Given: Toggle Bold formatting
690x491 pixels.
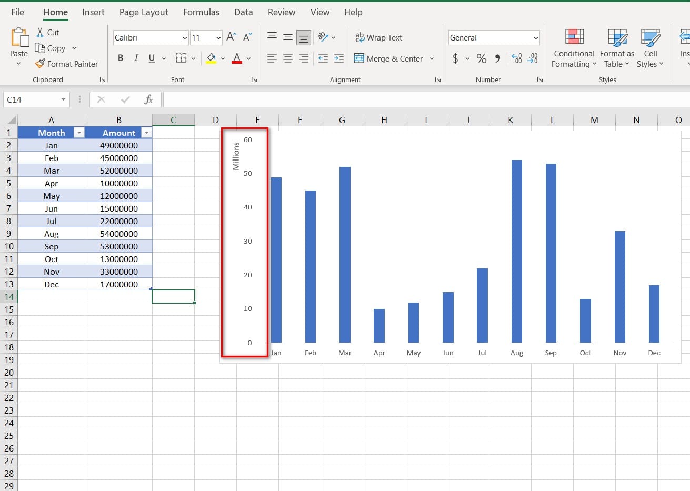Looking at the screenshot, I should coord(121,58).
